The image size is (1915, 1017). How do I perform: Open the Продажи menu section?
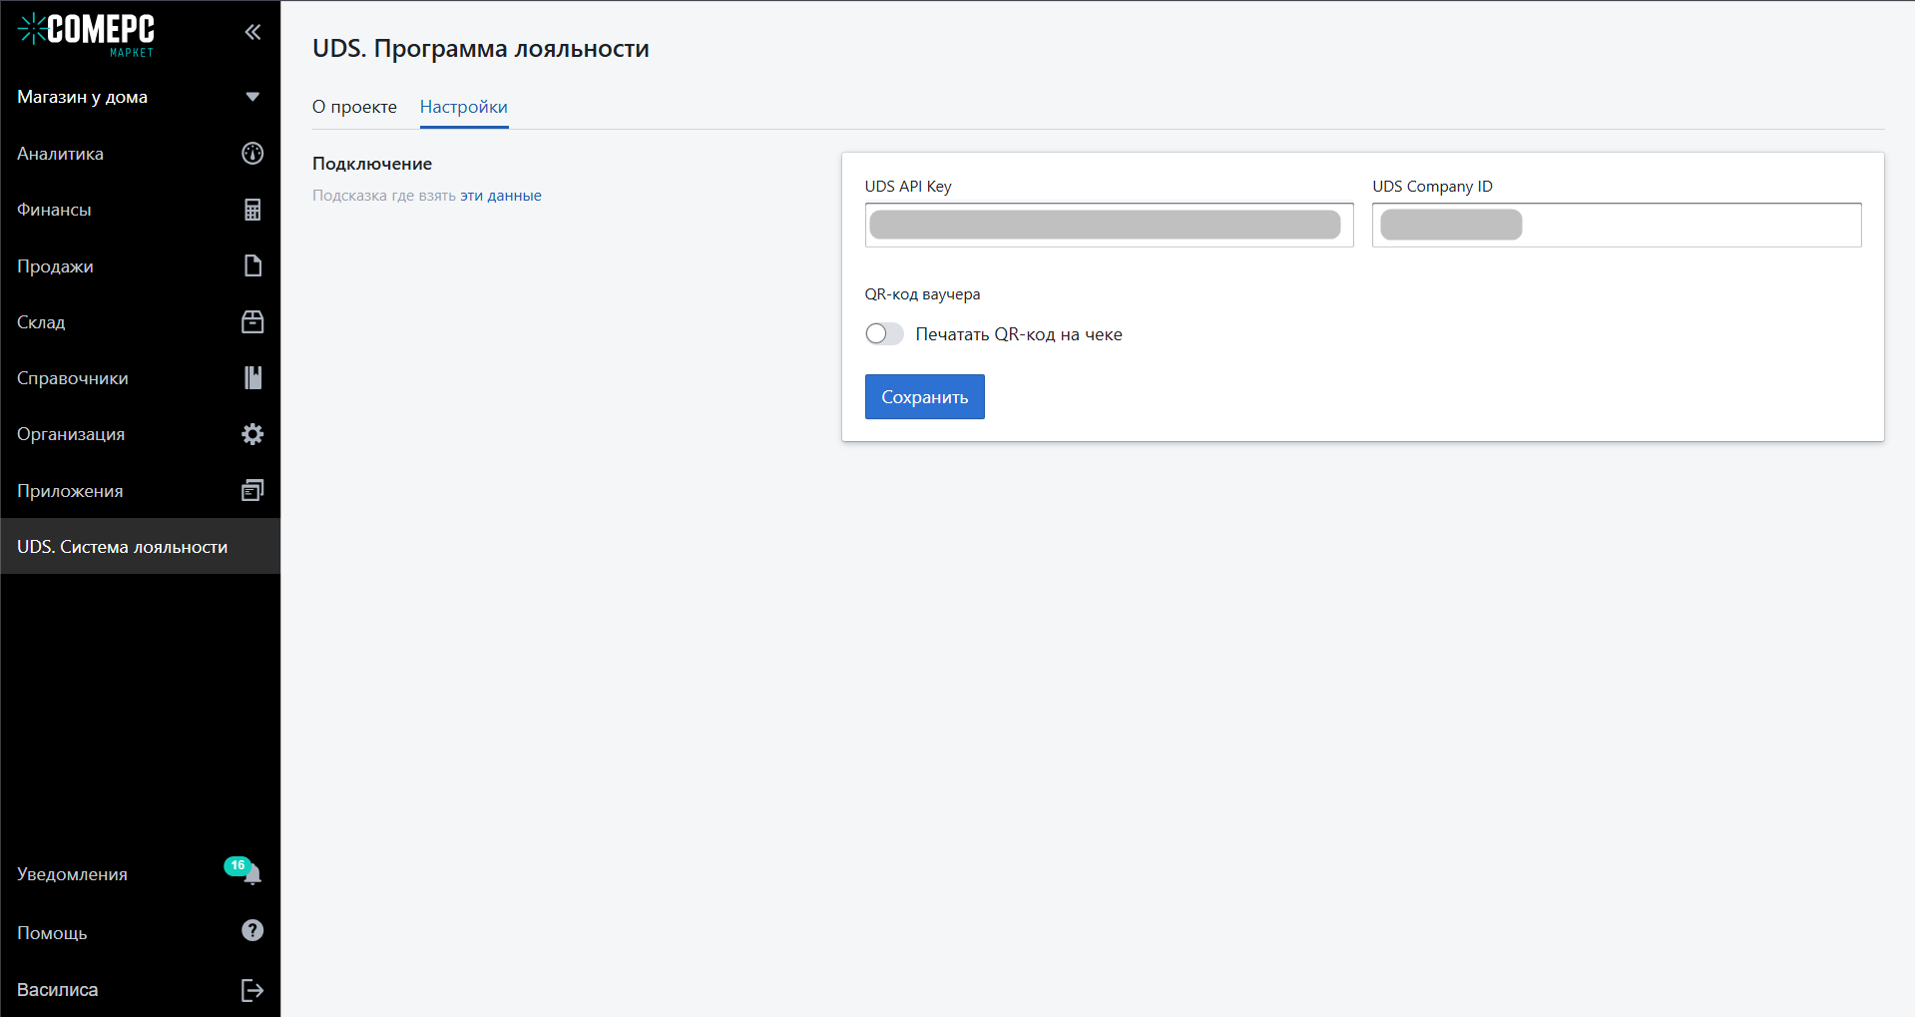pyautogui.click(x=140, y=266)
